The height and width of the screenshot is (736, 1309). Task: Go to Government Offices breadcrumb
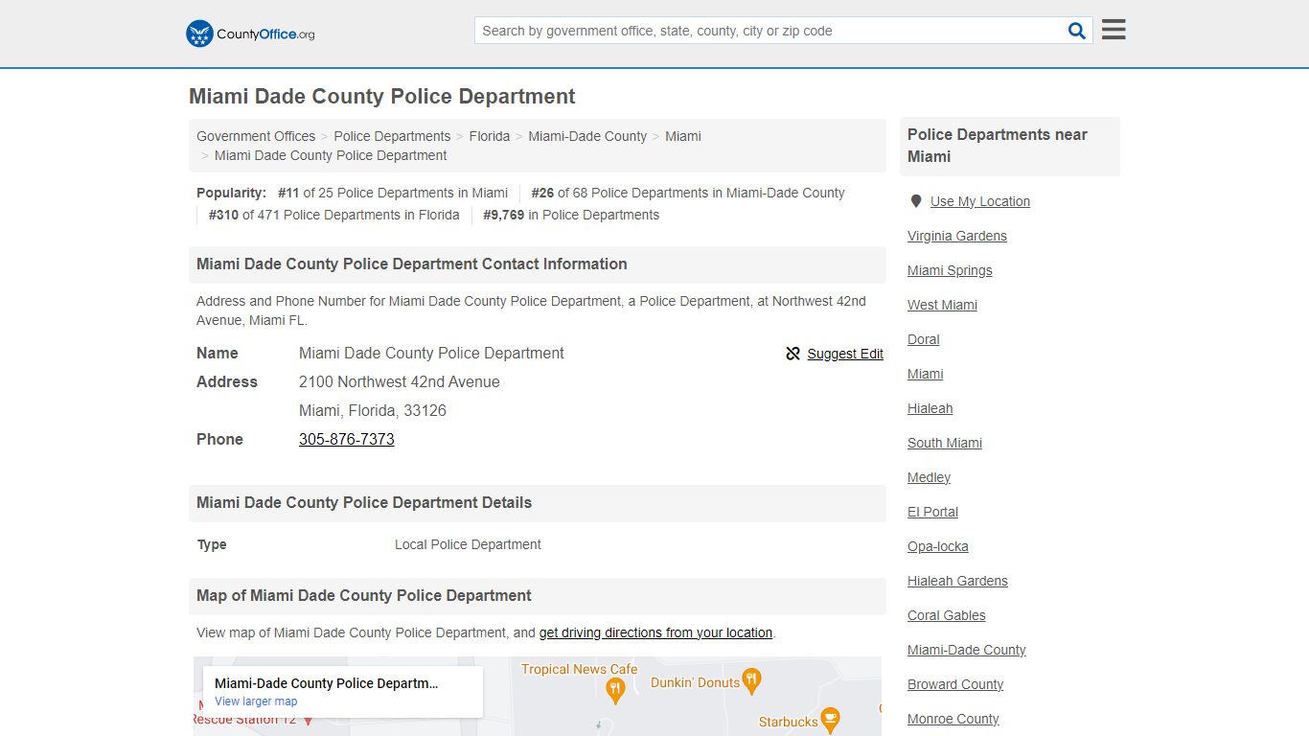click(x=256, y=136)
